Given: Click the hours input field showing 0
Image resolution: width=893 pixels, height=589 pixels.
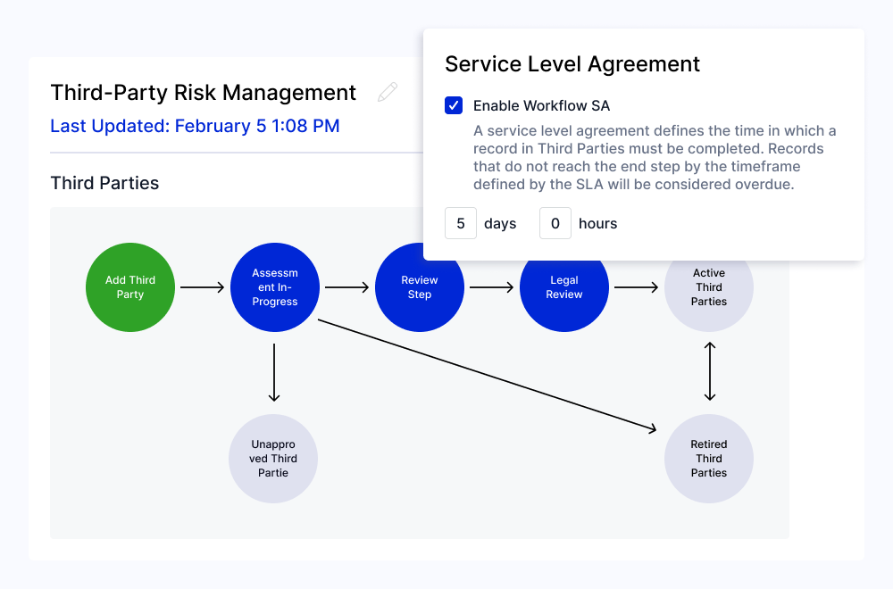Looking at the screenshot, I should click(555, 223).
